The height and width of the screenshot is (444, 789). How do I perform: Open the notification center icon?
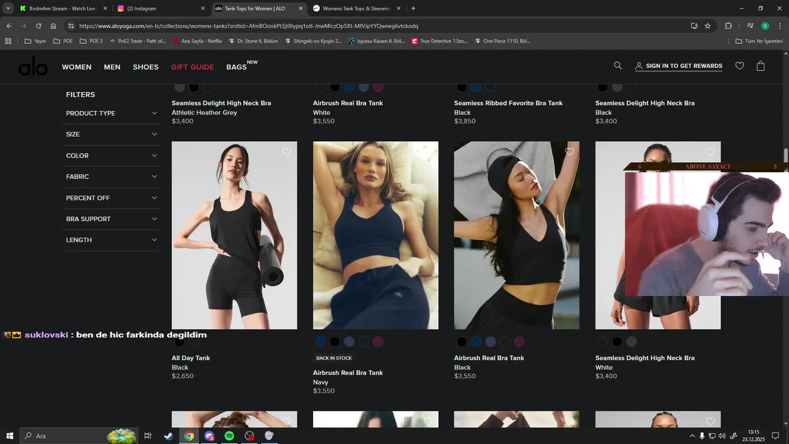pos(775,436)
